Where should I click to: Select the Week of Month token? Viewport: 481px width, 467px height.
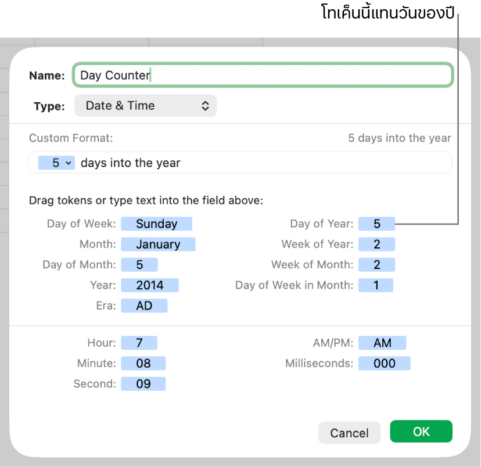coord(377,265)
